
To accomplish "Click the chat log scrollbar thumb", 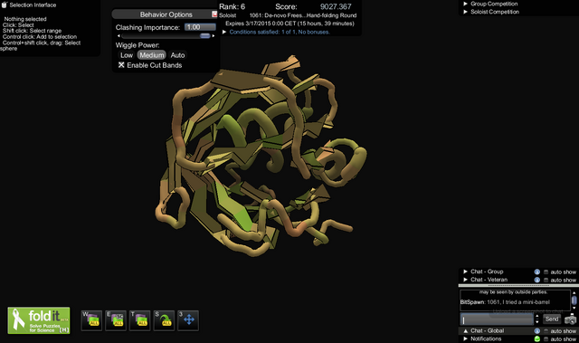I will pyautogui.click(x=574, y=300).
